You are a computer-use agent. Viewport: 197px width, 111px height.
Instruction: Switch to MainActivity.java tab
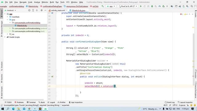point(78,10)
